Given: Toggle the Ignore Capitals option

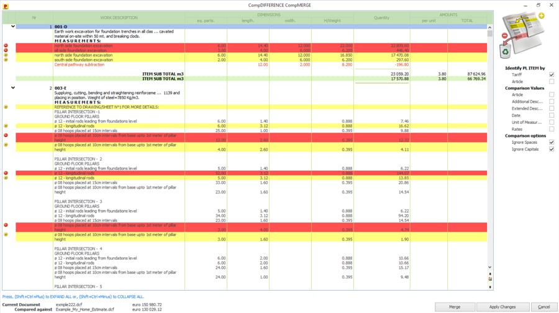Looking at the screenshot, I should click(x=552, y=149).
